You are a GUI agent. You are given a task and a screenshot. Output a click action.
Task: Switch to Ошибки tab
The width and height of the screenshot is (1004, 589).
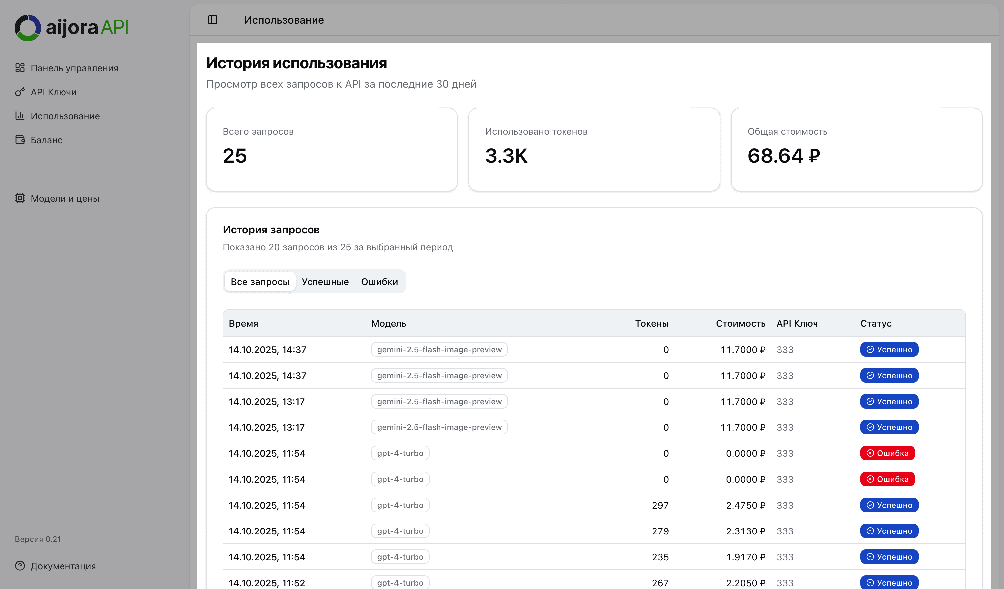[379, 282]
